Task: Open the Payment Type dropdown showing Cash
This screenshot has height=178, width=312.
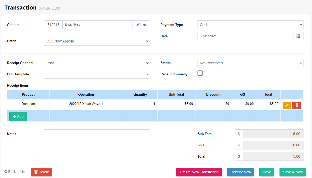Action: coord(250,25)
